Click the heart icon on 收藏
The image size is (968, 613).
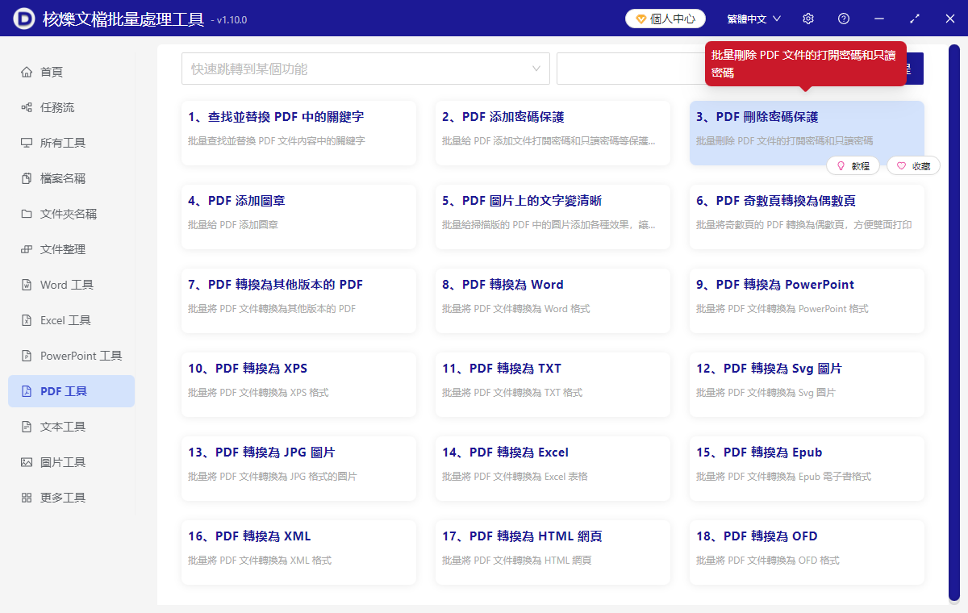902,165
